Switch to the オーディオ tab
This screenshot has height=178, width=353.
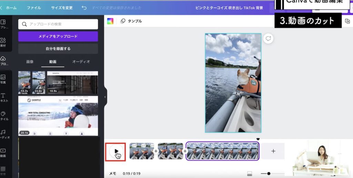(x=81, y=62)
